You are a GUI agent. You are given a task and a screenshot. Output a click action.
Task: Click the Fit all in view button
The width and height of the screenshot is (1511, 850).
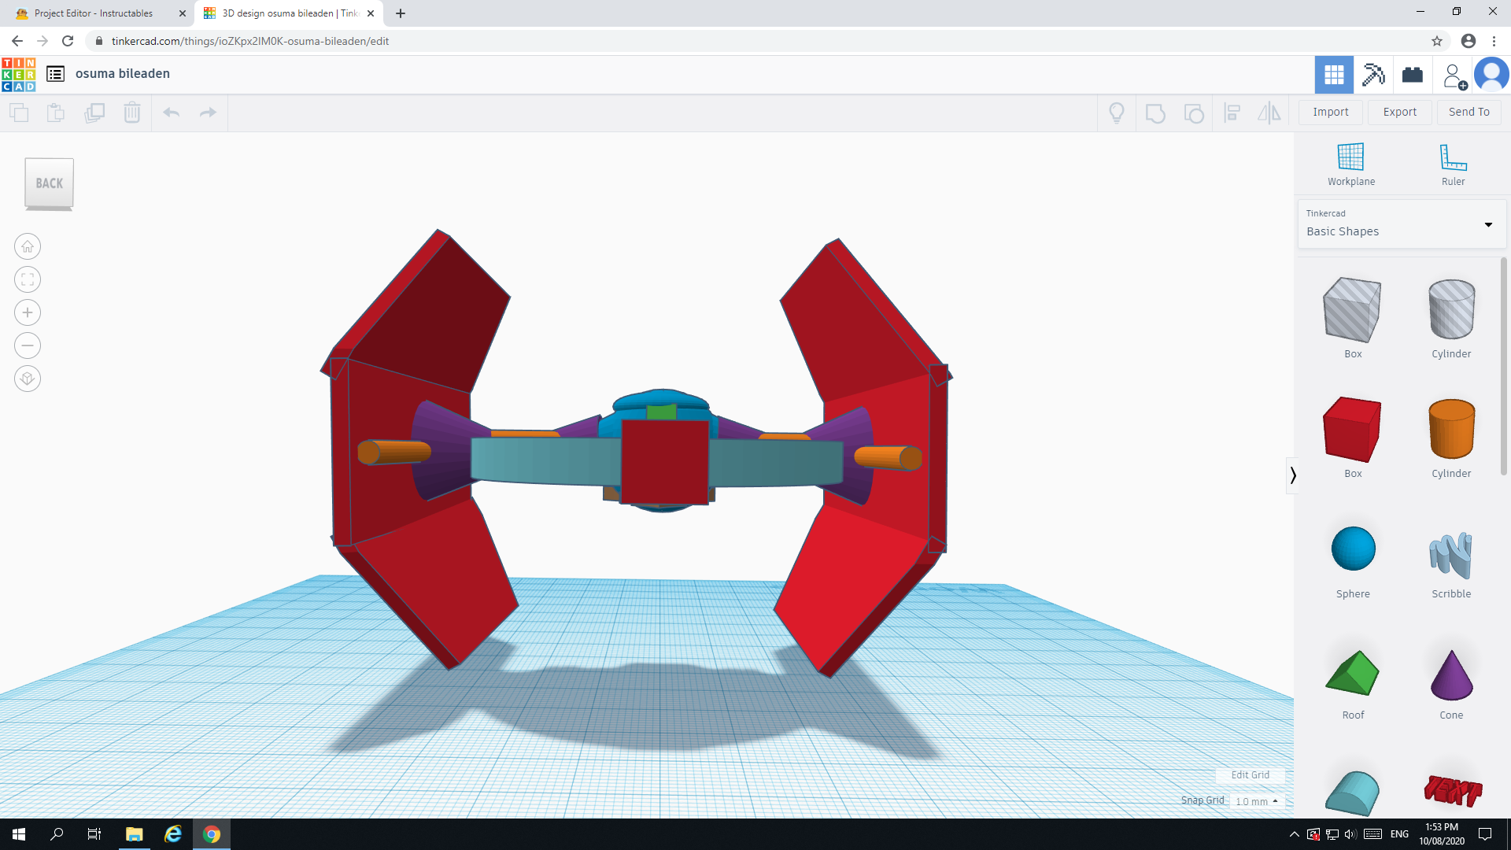pos(28,279)
